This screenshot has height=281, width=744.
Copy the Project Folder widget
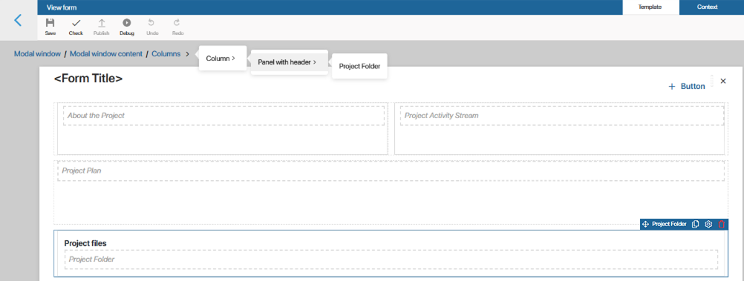[x=696, y=224]
